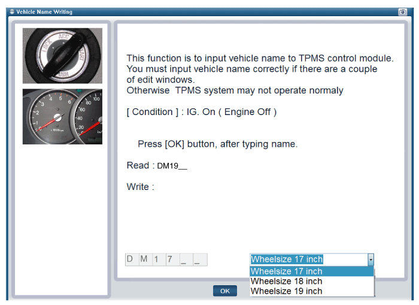
Task: Click the Write label
Action: (140, 187)
